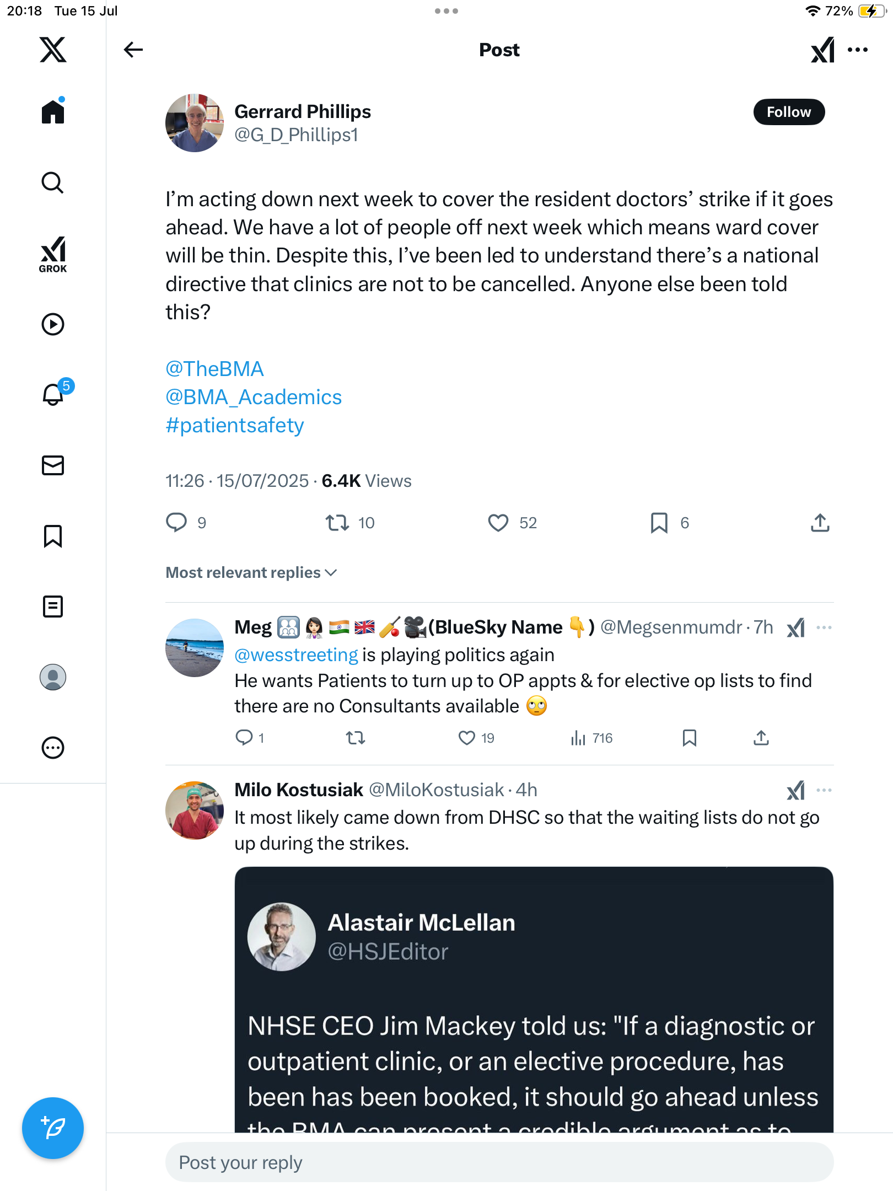Open Messages envelope icon

(x=53, y=465)
